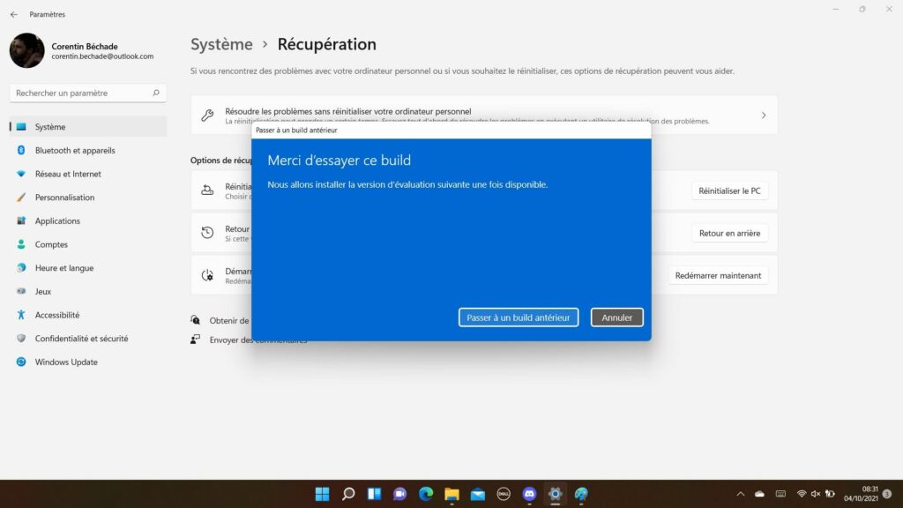Viewport: 903px width, 508px height.
Task: Open Microsoft Edge from the taskbar
Action: pyautogui.click(x=426, y=494)
